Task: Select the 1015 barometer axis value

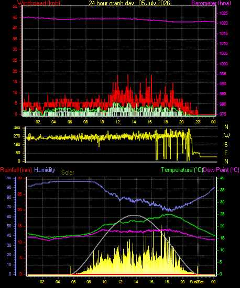Action: (x=223, y=33)
